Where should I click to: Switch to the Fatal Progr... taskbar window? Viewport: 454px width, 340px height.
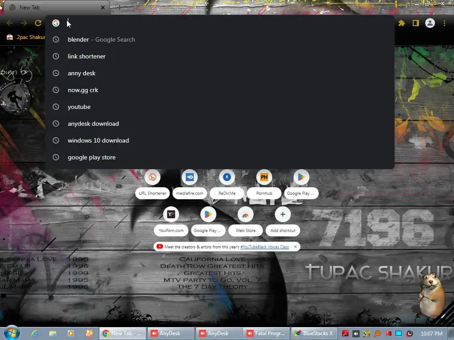pos(266,333)
